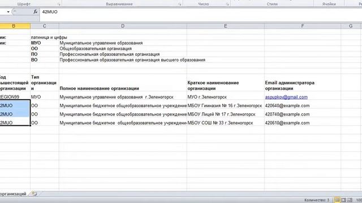Open the Name Box dropdown arrow
This screenshot has width=362, height=203.
click(x=8, y=12)
